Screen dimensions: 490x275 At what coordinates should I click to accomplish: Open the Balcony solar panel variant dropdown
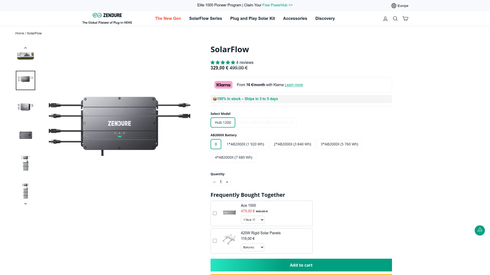253,247
